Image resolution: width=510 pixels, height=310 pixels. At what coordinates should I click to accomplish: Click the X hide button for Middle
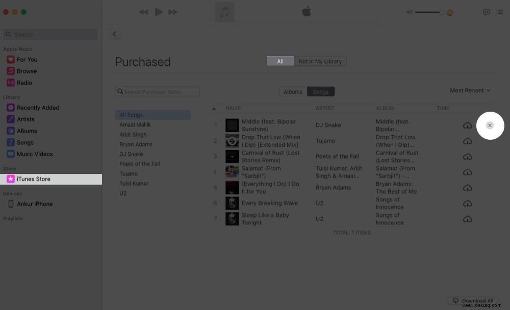tap(490, 125)
